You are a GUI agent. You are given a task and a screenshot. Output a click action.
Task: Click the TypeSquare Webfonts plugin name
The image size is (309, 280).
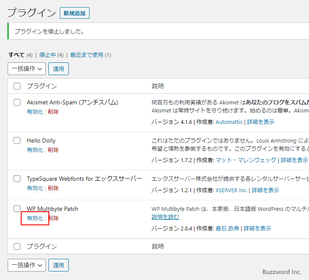[84, 179]
